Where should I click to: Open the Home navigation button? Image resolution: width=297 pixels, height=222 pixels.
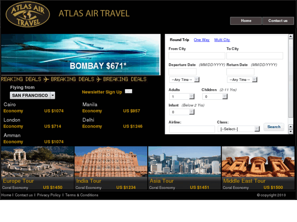pos(246,21)
